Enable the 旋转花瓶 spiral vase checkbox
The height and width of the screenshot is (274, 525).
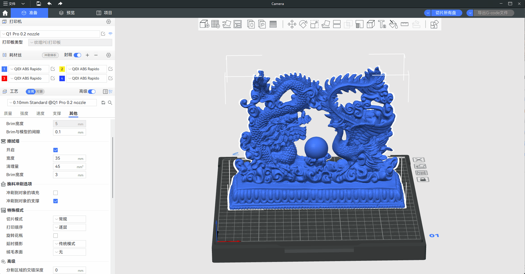(x=56, y=236)
